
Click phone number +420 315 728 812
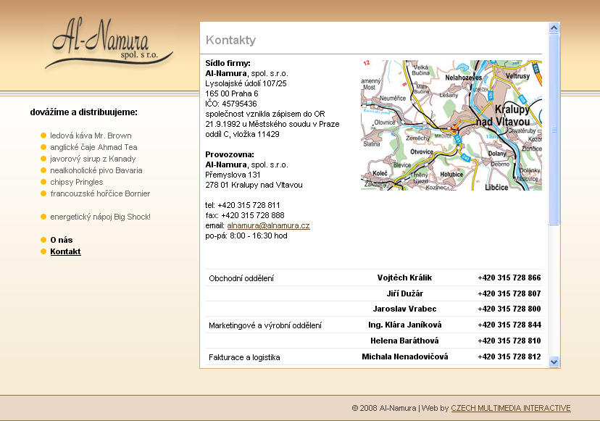509,357
